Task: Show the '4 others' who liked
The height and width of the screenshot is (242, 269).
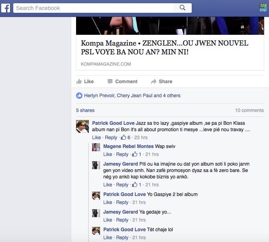Action: (172, 96)
